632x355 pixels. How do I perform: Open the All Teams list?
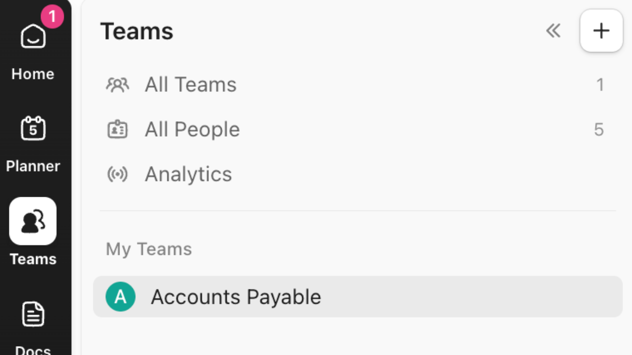click(x=190, y=84)
